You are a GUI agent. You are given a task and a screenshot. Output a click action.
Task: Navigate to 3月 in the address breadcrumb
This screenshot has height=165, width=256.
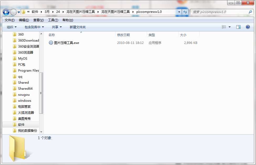(47, 12)
